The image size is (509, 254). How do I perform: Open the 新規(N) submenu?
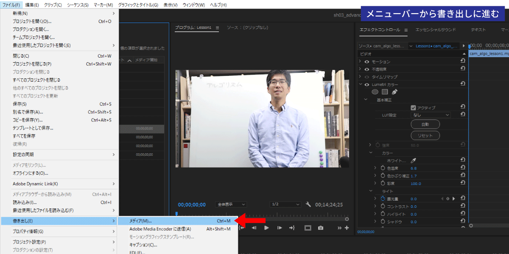click(59, 13)
